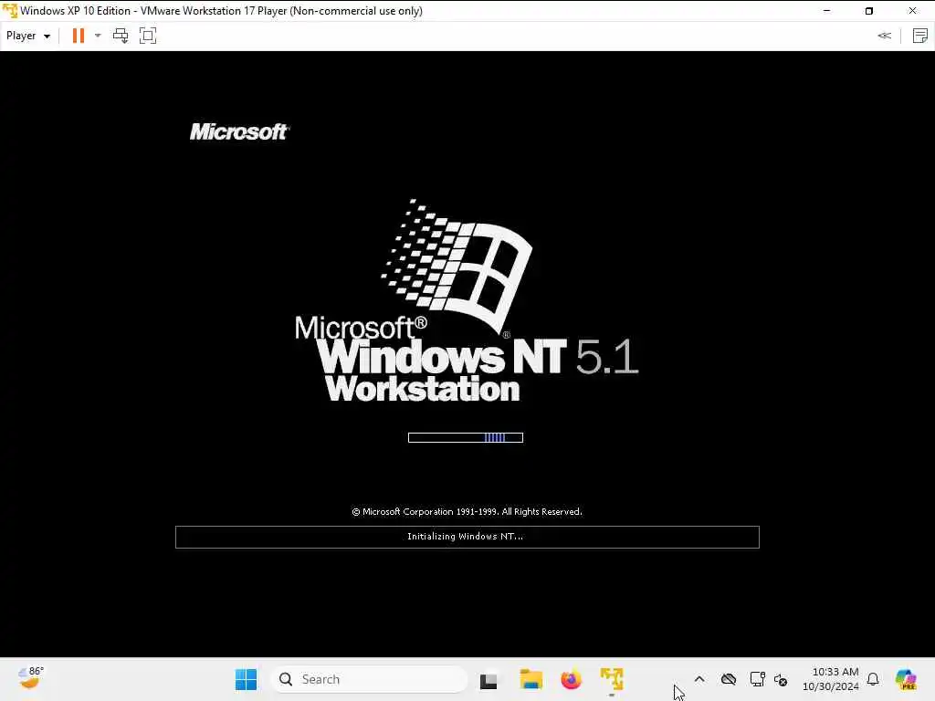Image resolution: width=935 pixels, height=701 pixels.
Task: Send Ctrl+Alt+Del to the virtual machine
Action: (x=121, y=36)
